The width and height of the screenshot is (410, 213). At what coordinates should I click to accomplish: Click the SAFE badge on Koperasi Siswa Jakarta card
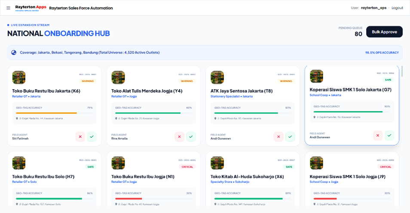[388, 80]
